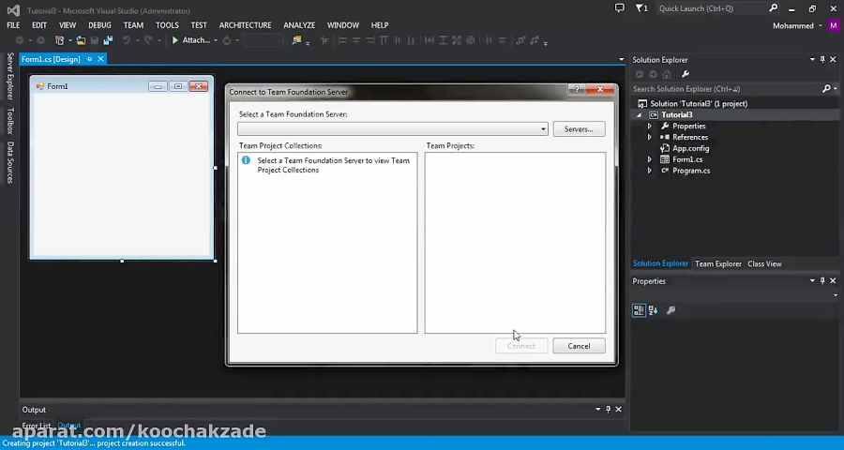Click the Save All toolbar icon
The height and width of the screenshot is (450, 844).
107,40
